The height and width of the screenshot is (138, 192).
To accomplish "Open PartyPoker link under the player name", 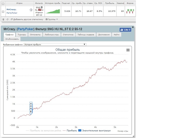I will tap(12, 13).
